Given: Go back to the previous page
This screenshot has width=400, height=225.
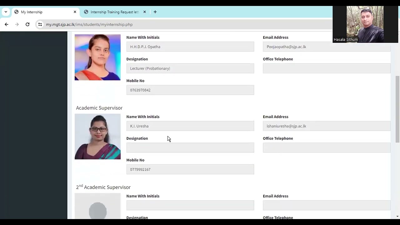Looking at the screenshot, I should 7,24.
